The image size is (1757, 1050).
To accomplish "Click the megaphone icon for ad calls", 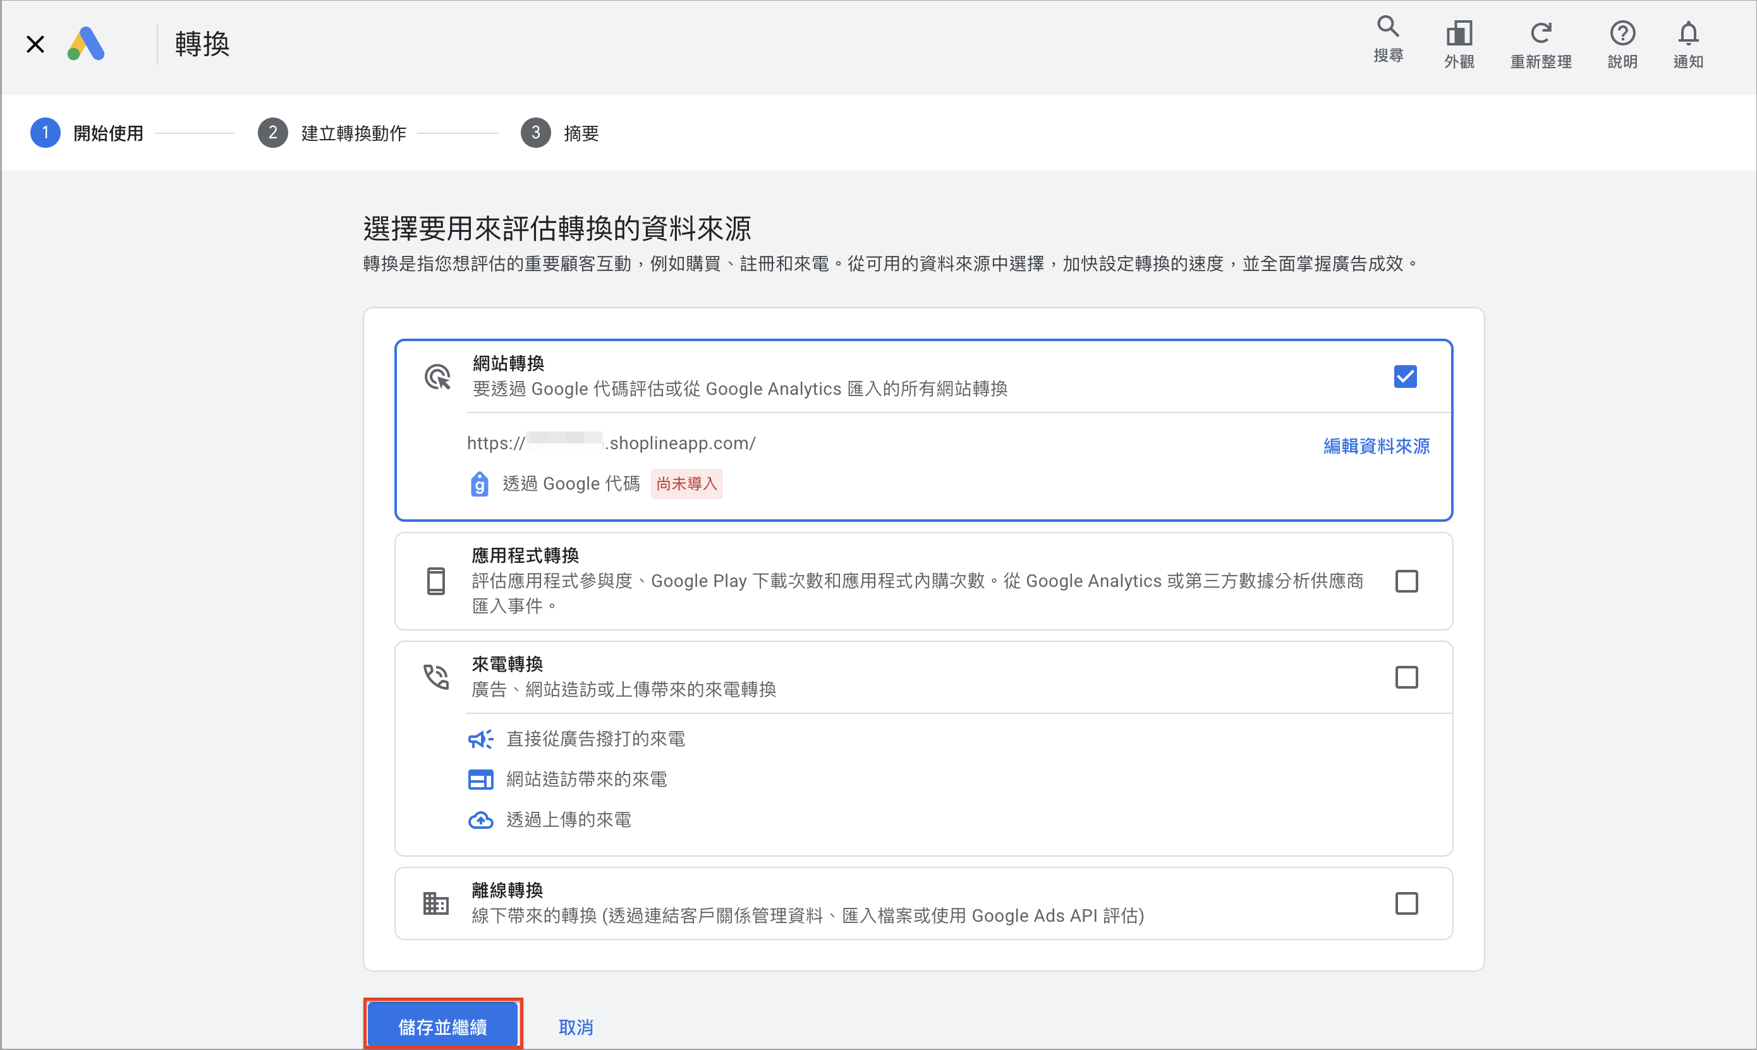I will (480, 739).
